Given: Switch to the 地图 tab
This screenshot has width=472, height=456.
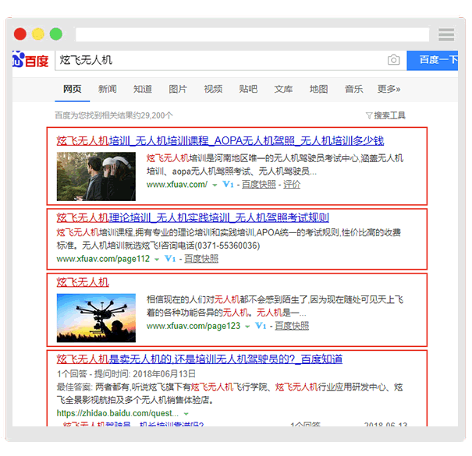Looking at the screenshot, I should (x=319, y=89).
